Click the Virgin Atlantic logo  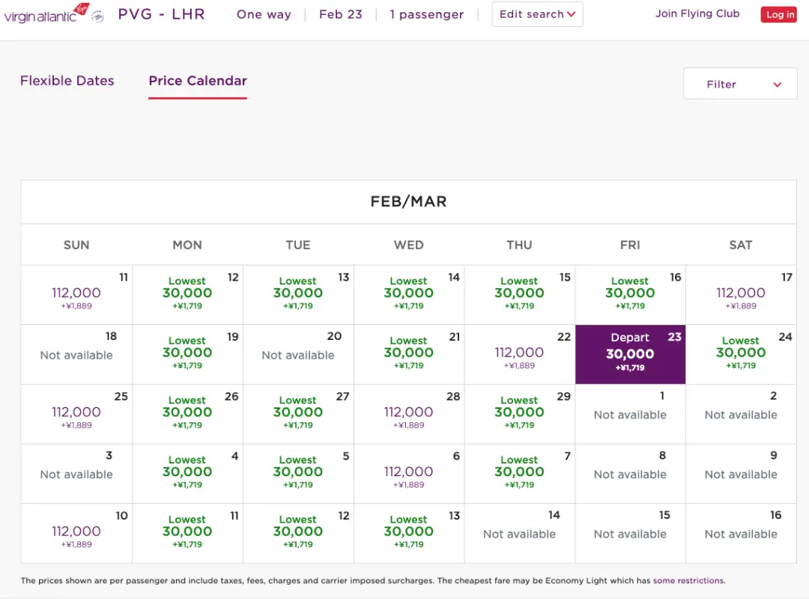point(46,14)
